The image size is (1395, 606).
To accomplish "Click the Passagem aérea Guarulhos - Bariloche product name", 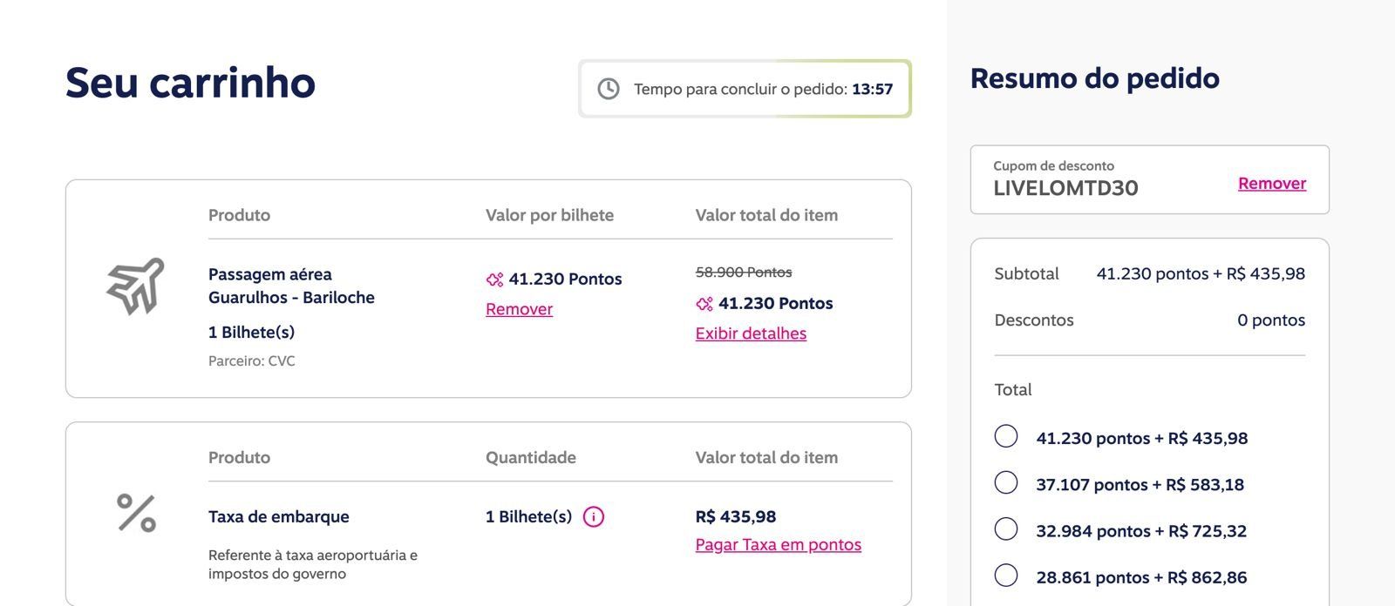I will [291, 286].
